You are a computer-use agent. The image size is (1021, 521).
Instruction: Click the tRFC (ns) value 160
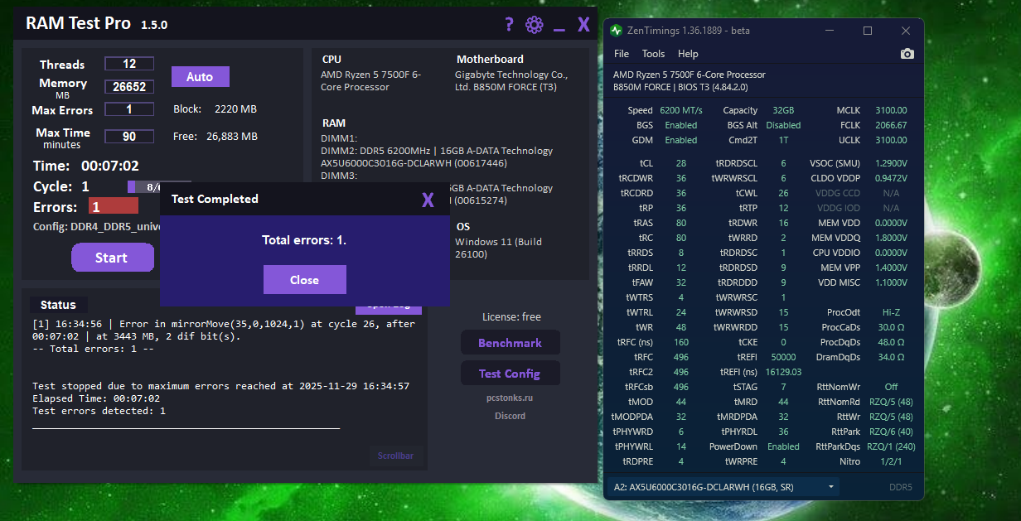681,342
